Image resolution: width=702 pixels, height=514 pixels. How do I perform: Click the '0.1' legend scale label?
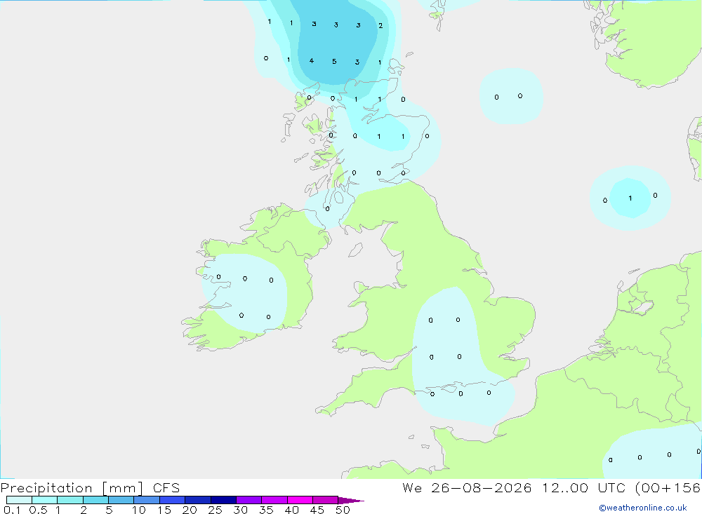(x=12, y=510)
